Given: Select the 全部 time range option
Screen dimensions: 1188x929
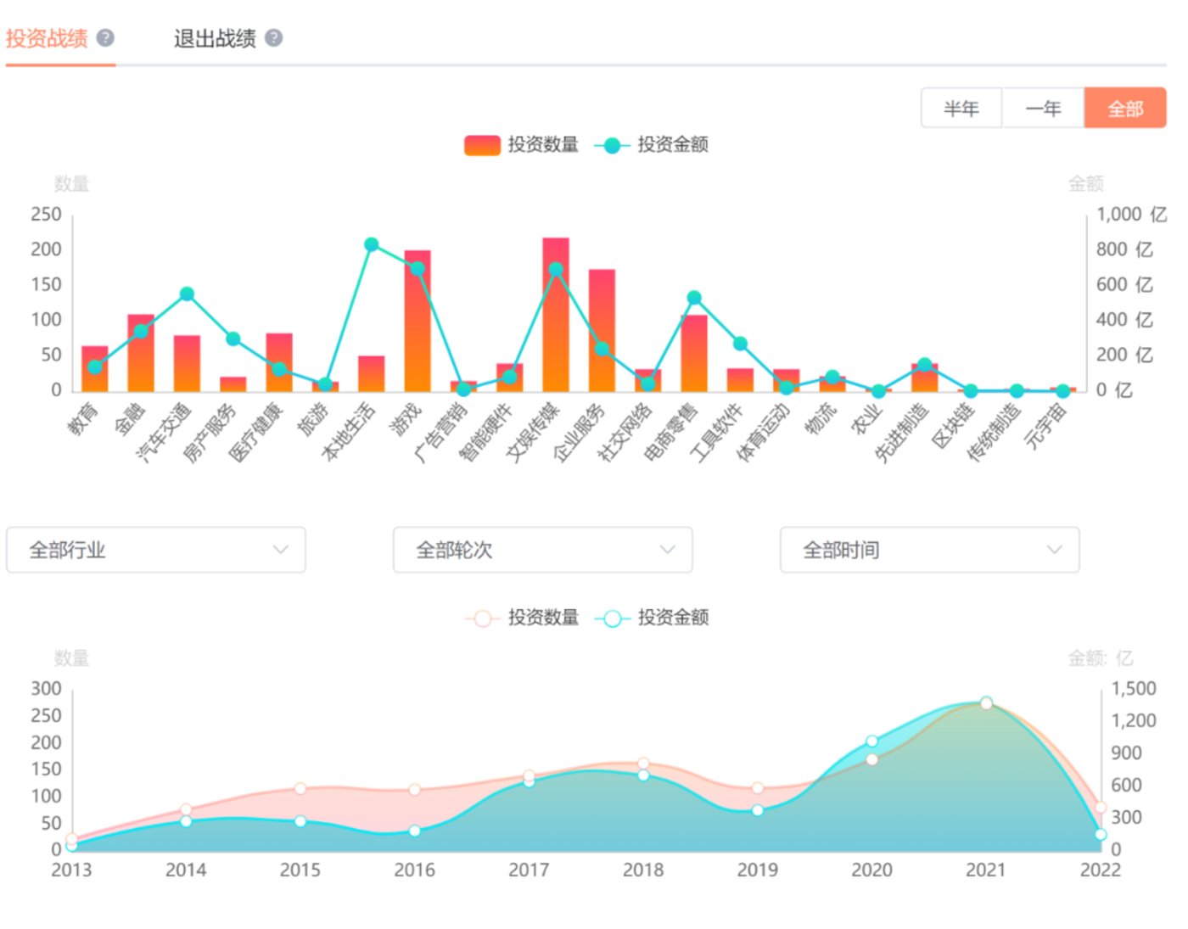Looking at the screenshot, I should point(1124,108).
